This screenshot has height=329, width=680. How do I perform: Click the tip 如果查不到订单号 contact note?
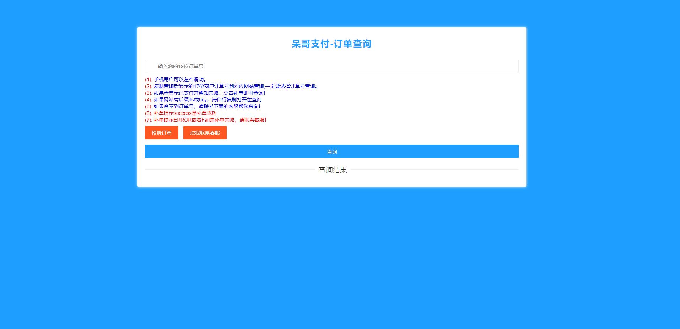pos(207,107)
